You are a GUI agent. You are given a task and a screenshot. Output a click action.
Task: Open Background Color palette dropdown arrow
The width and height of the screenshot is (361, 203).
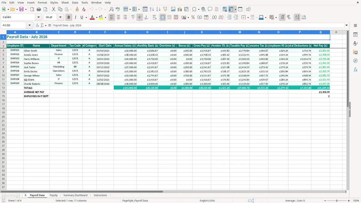(x=106, y=17)
